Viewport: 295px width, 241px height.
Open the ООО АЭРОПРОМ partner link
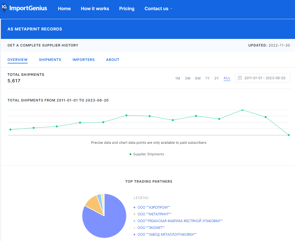coord(154,207)
